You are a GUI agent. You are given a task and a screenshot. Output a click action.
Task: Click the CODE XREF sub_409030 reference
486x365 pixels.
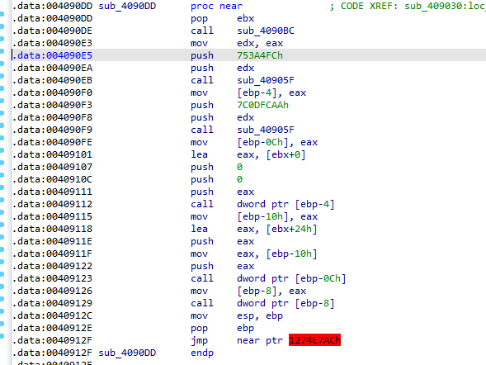pyautogui.click(x=445, y=6)
